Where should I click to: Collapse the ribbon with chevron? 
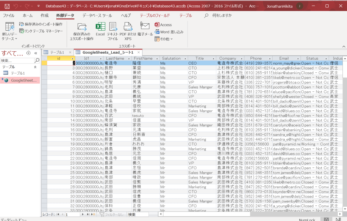pos(344,46)
